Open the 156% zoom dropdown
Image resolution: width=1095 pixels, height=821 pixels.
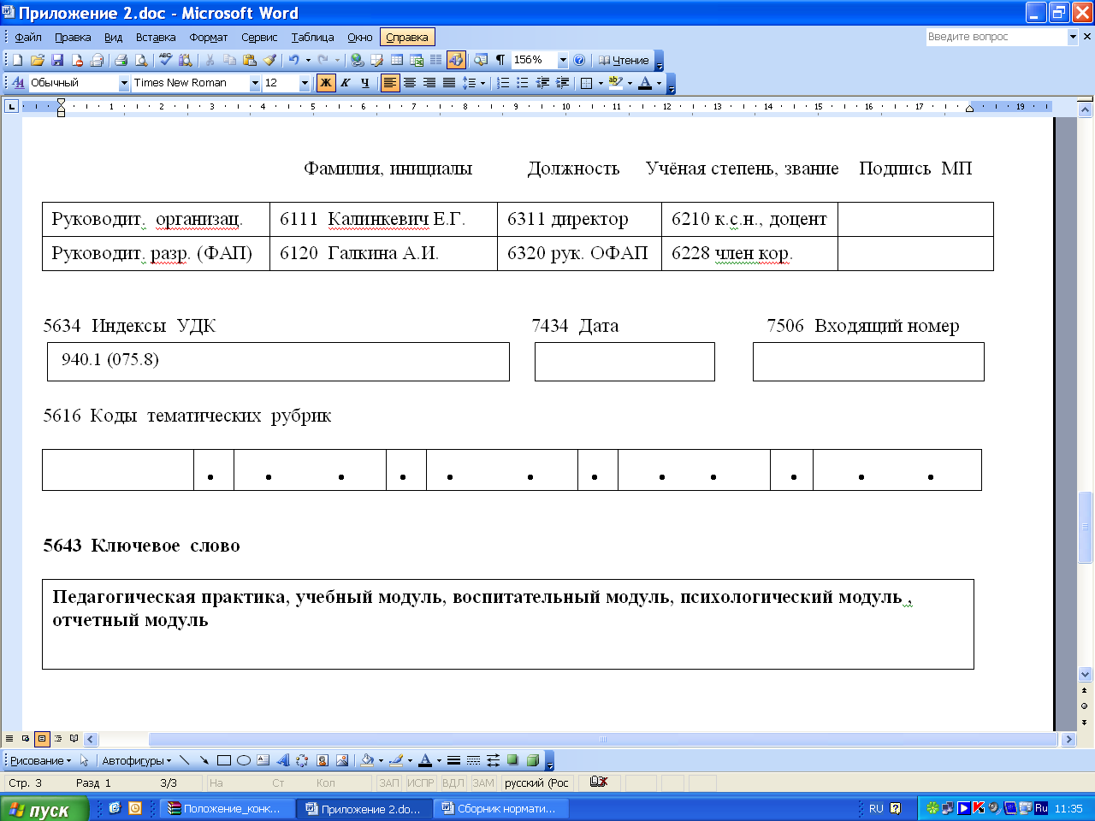tap(563, 60)
